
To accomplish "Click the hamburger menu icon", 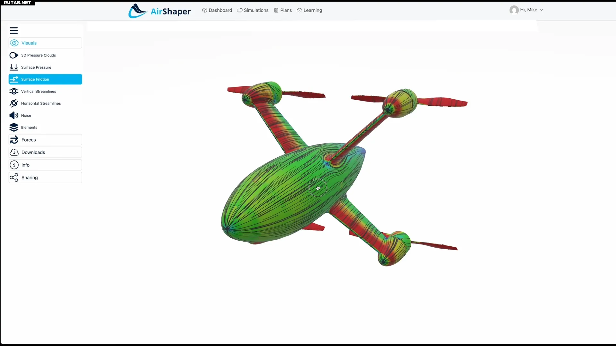I will [14, 30].
